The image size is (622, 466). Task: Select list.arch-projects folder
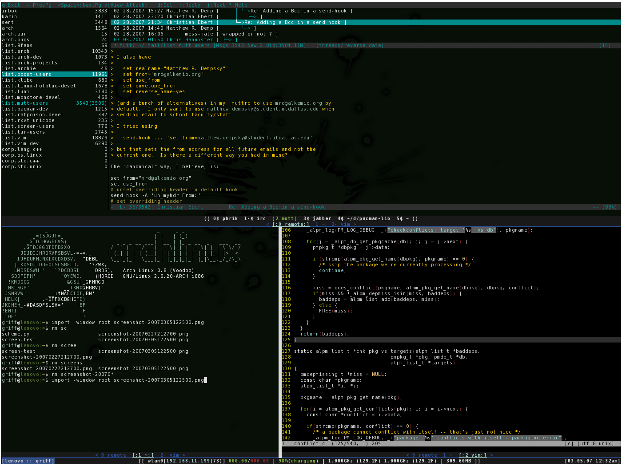[x=55, y=63]
